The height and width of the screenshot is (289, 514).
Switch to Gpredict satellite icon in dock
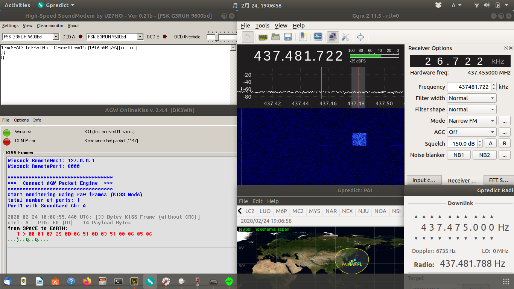pos(150,281)
